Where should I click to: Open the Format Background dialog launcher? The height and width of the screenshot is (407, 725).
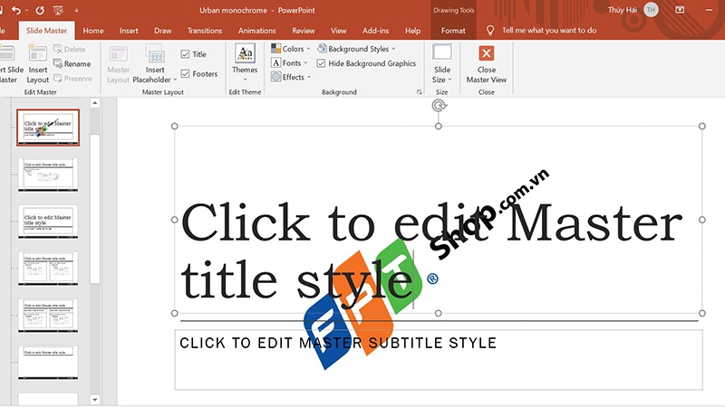[x=420, y=92]
